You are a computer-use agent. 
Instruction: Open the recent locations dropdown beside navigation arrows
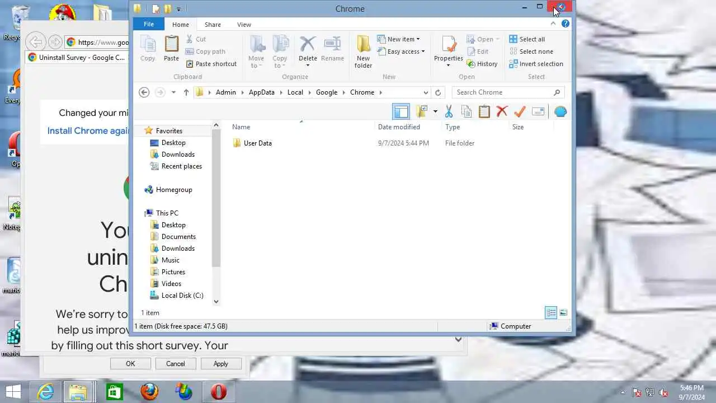pos(173,92)
